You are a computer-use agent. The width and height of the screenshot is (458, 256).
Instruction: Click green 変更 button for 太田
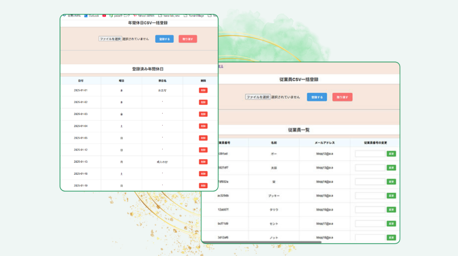[x=391, y=168]
